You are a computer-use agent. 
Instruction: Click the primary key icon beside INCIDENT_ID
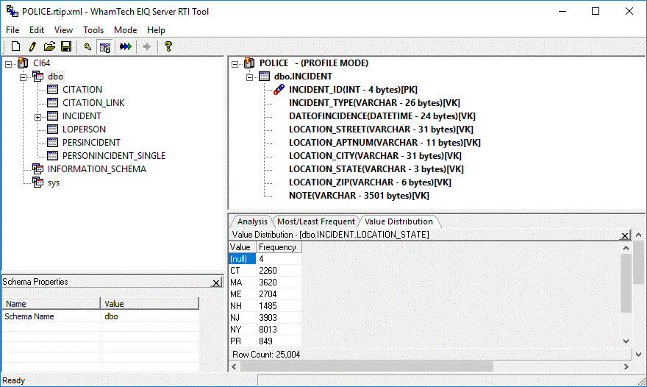point(279,89)
